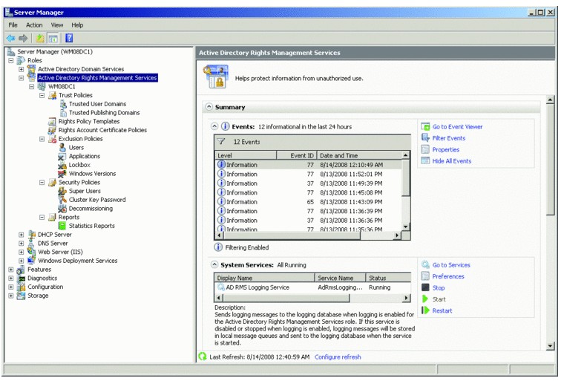Click the Exclusion Policies Users icon
564x381 pixels.
(x=62, y=147)
